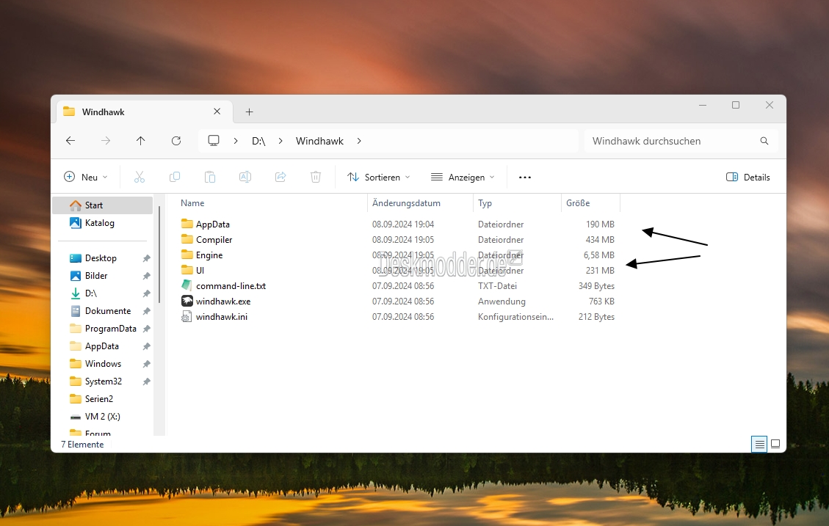Image resolution: width=829 pixels, height=526 pixels.
Task: Click the Delete trash icon
Action: pyautogui.click(x=316, y=178)
